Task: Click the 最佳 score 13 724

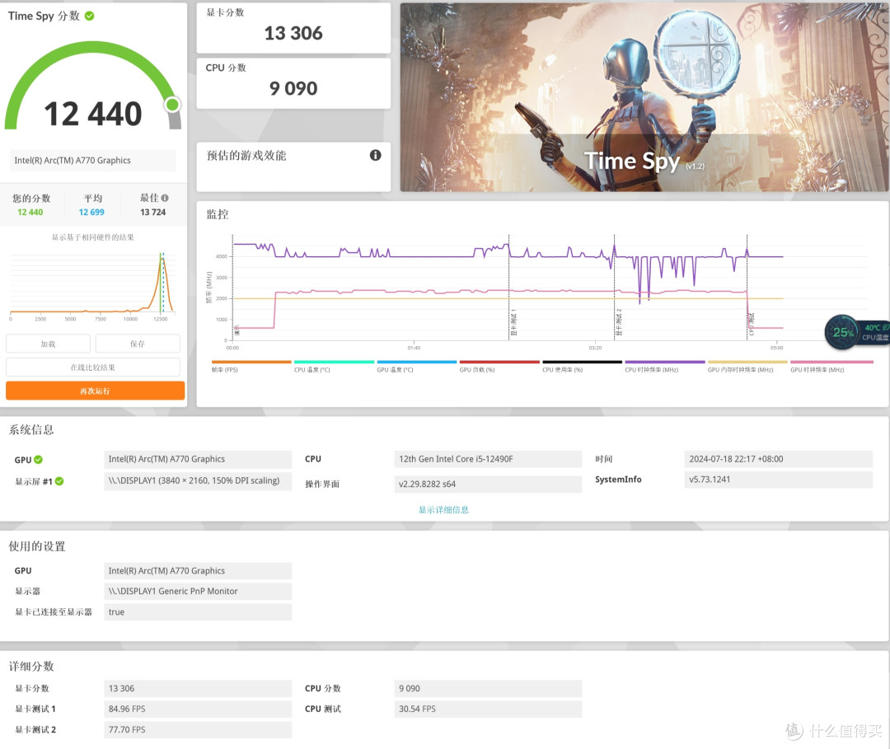Action: (152, 213)
